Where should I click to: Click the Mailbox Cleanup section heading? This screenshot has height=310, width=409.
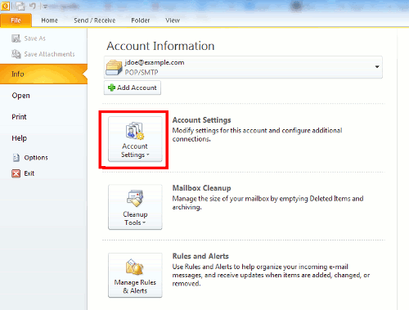201,188
